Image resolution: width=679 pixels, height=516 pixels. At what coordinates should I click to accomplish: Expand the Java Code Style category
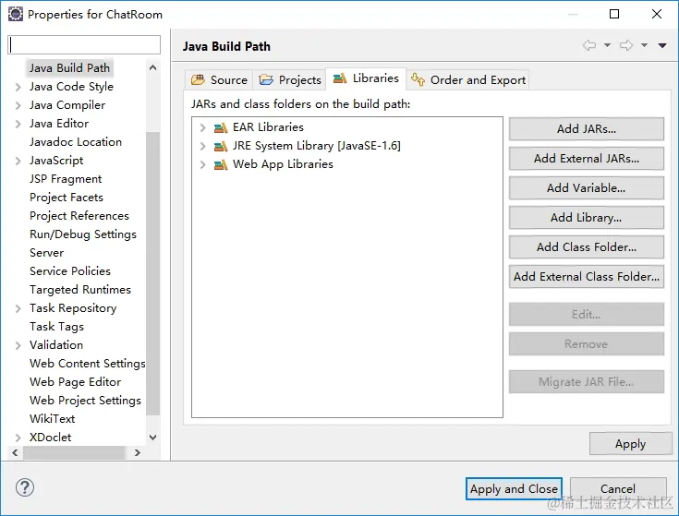[18, 87]
